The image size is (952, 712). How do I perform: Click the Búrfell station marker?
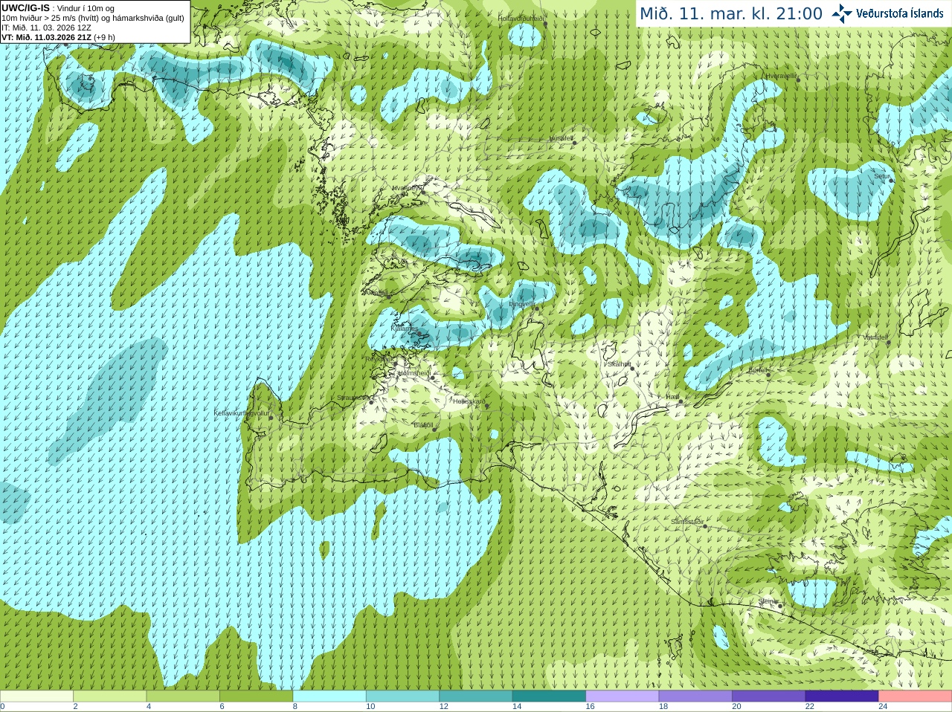(x=769, y=374)
